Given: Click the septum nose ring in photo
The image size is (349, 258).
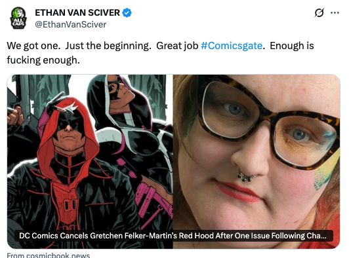Looking at the screenshot, I should (x=245, y=175).
